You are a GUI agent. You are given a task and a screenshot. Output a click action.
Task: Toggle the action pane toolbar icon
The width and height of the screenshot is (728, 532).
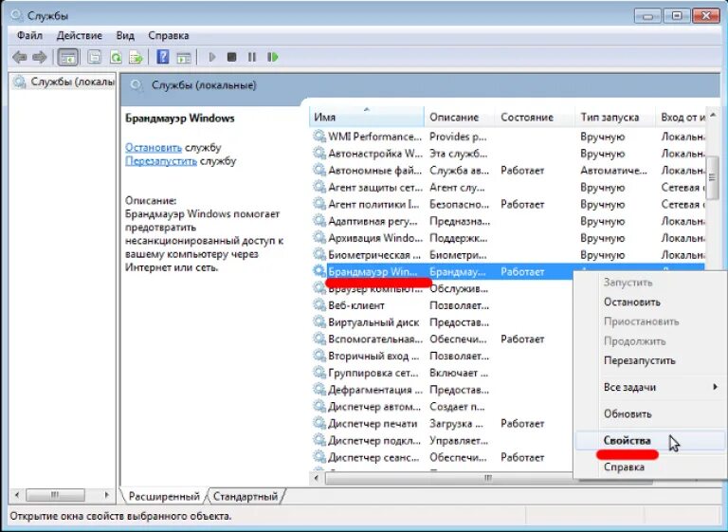pyautogui.click(x=184, y=57)
